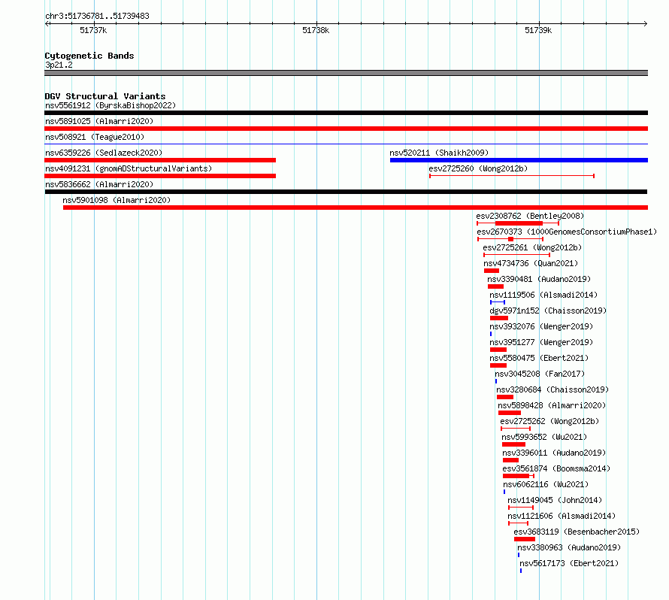The width and height of the screenshot is (669, 600).
Task: Click the nsv1121606 (Alsmadi2014) label
Action: click(562, 516)
